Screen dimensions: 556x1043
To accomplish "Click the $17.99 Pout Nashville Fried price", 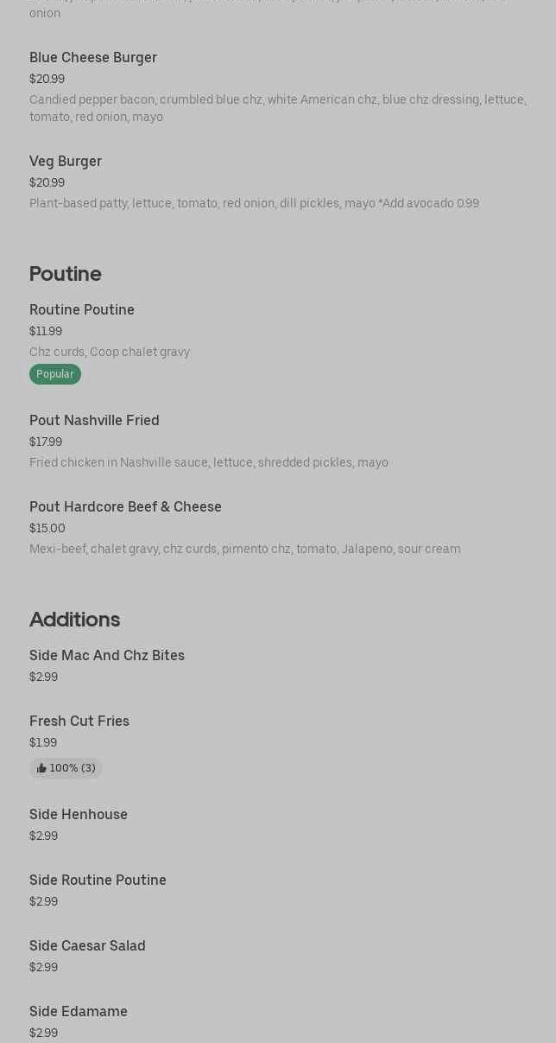I will click(46, 442).
